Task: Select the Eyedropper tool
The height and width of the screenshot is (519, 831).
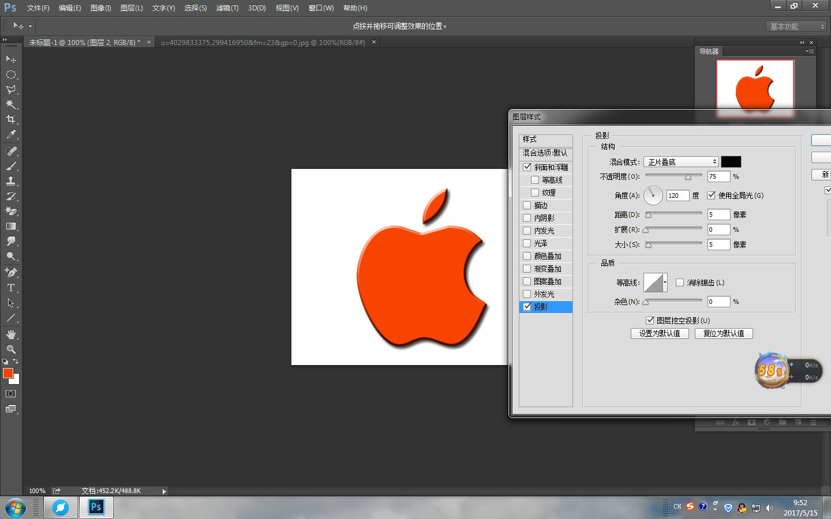Action: tap(11, 135)
